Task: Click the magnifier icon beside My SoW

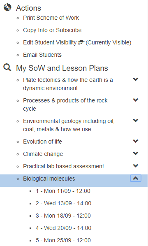Action: [7, 67]
